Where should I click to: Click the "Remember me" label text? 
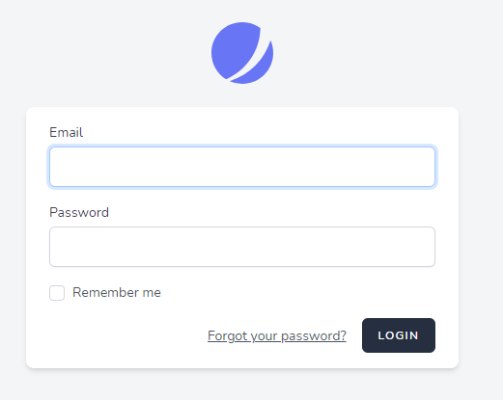(117, 292)
